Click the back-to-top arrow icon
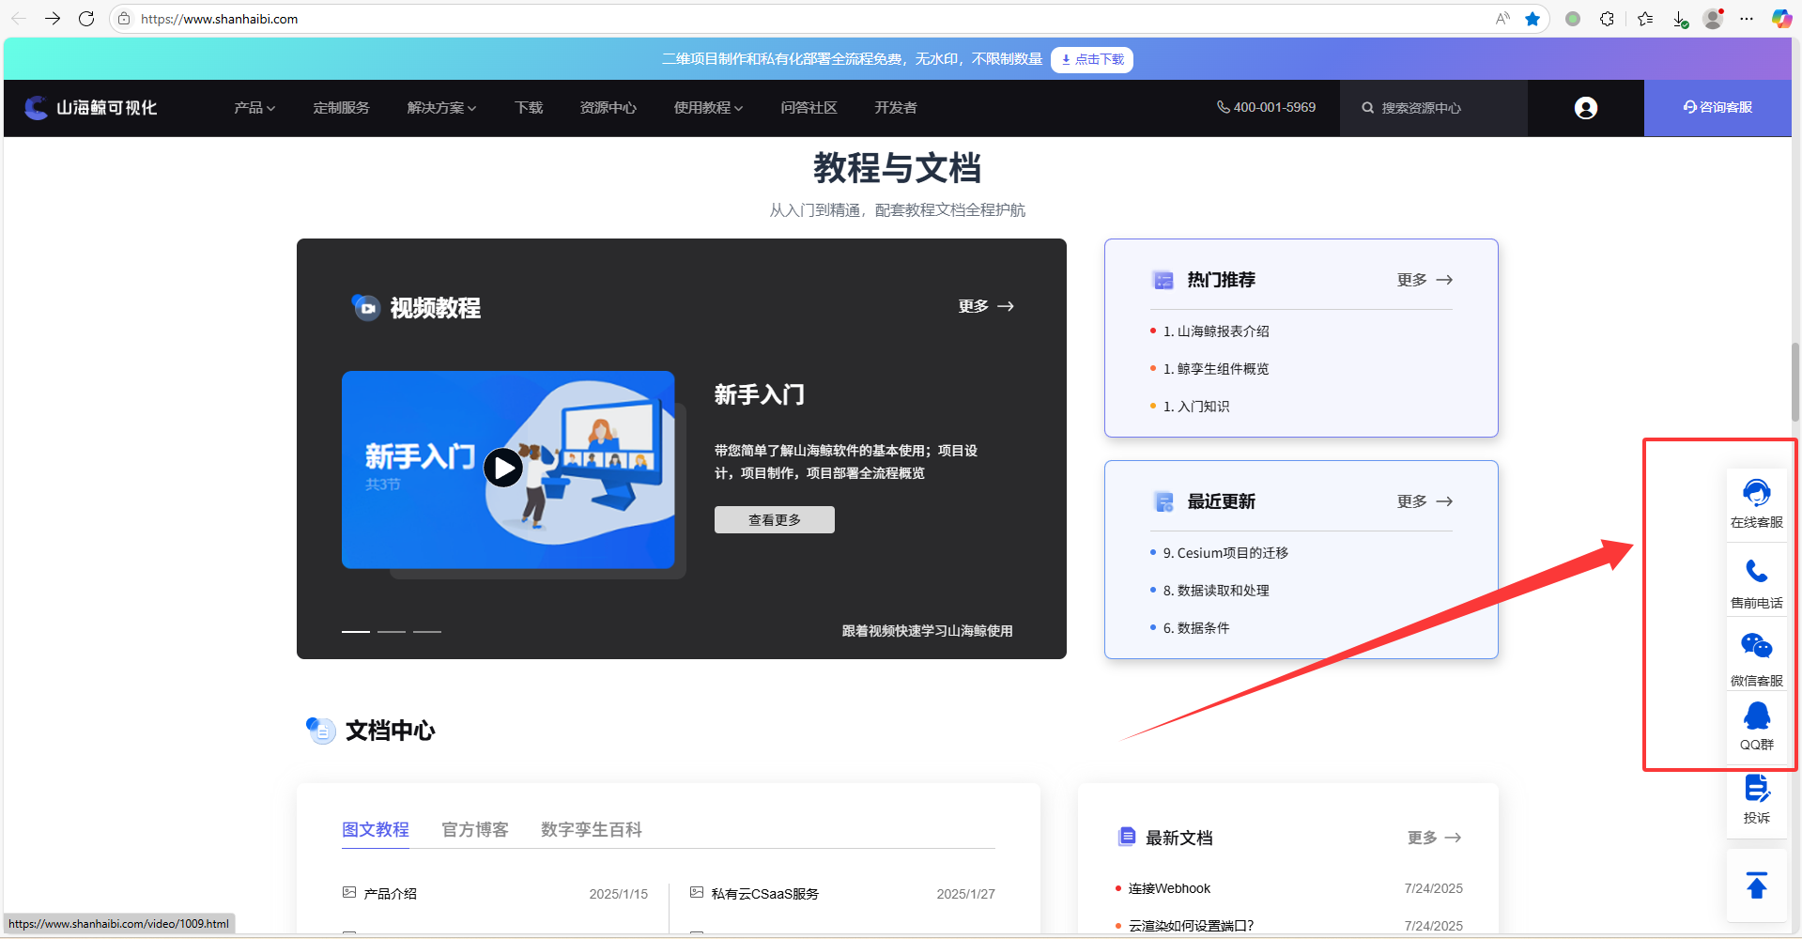Viewport: 1802px width, 939px height. [1757, 885]
